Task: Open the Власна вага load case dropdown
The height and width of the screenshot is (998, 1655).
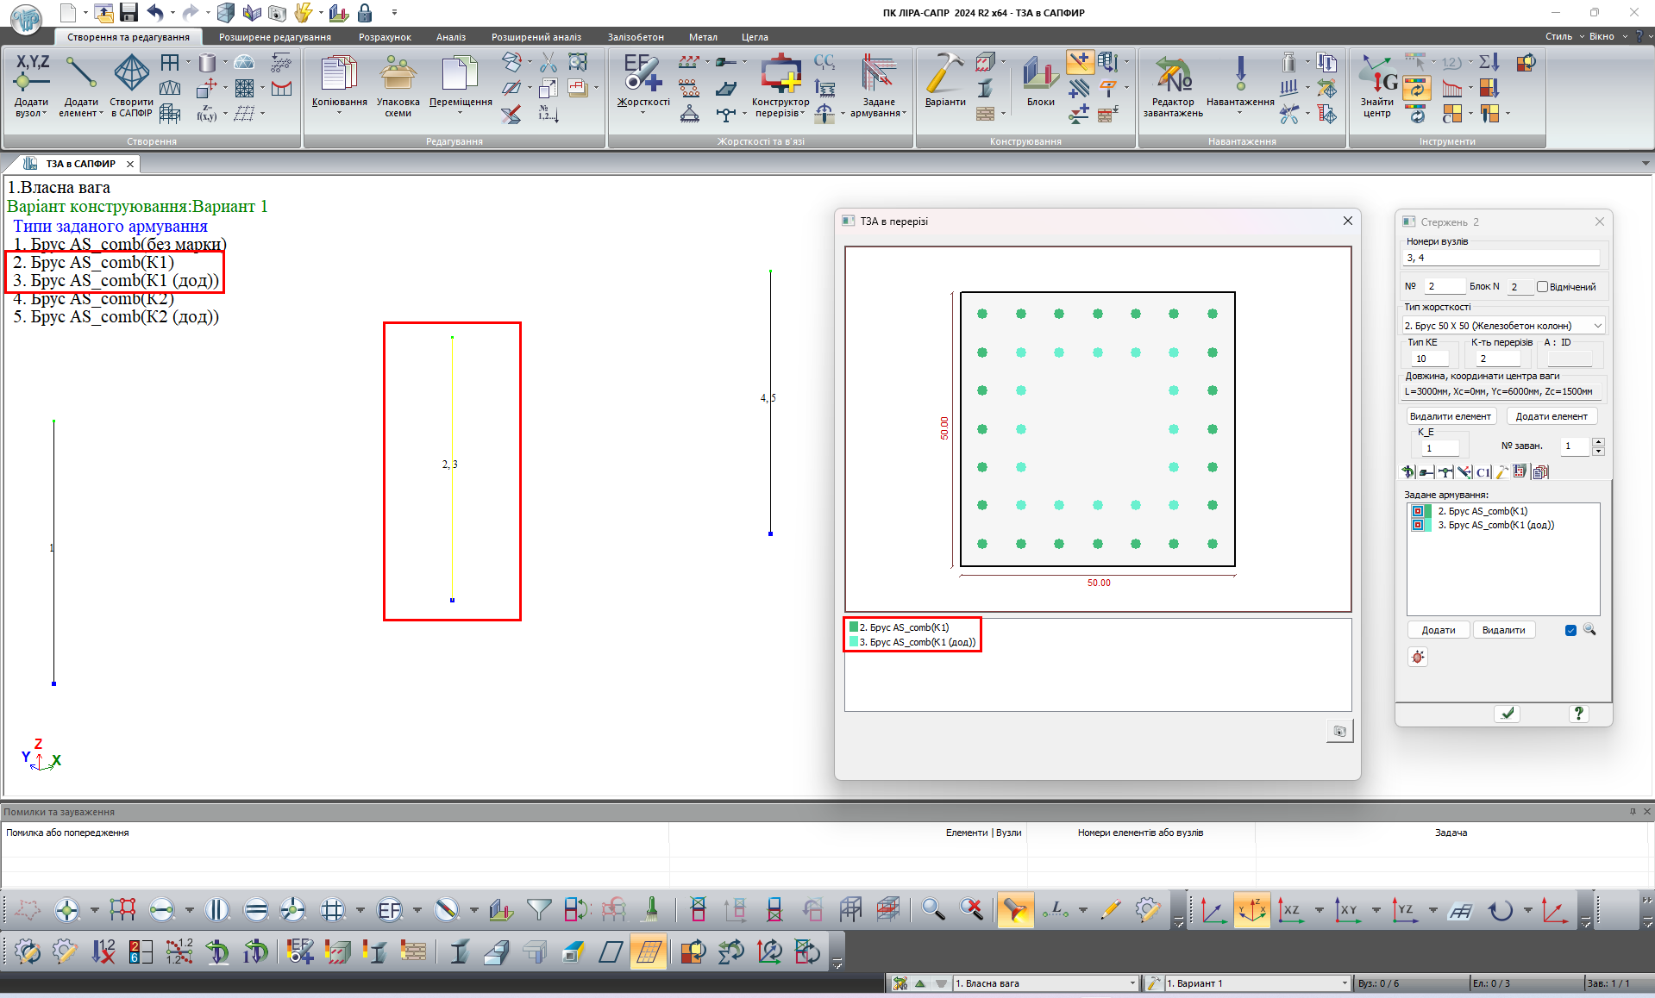Action: (x=1132, y=983)
